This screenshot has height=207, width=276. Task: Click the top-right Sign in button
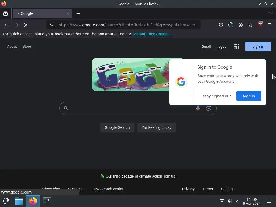258,46
